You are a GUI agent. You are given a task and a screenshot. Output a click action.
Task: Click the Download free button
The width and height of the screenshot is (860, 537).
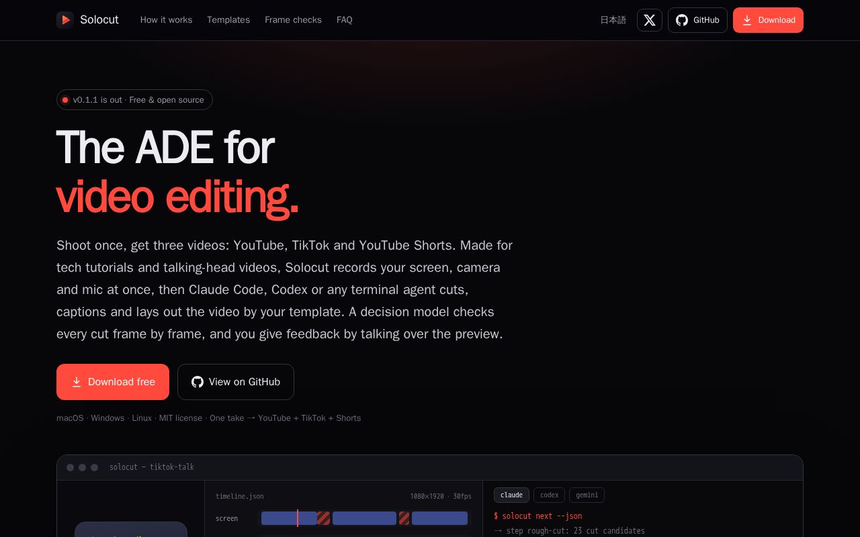tap(113, 382)
